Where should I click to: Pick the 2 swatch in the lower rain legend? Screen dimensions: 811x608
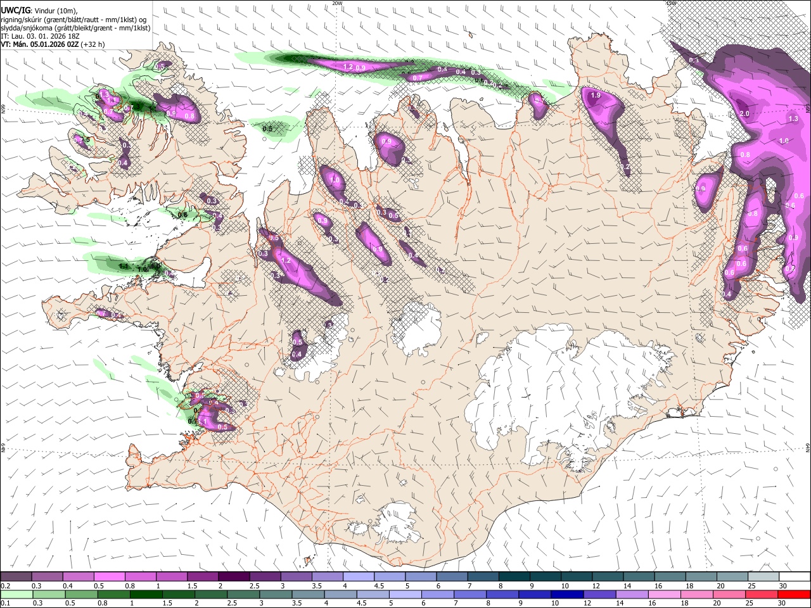pos(211,594)
